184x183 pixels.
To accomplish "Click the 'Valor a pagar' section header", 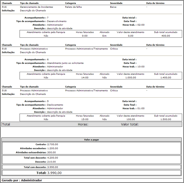I will coord(92,140).
